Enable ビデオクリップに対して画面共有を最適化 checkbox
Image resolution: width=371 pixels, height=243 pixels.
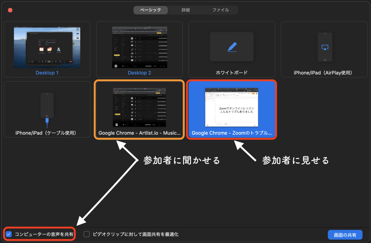click(87, 234)
